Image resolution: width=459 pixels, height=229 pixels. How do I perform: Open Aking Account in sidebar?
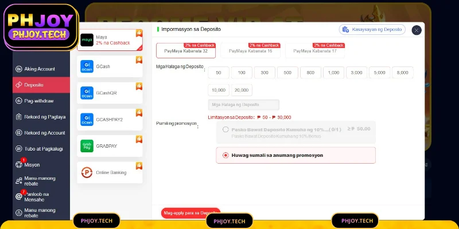pos(41,69)
